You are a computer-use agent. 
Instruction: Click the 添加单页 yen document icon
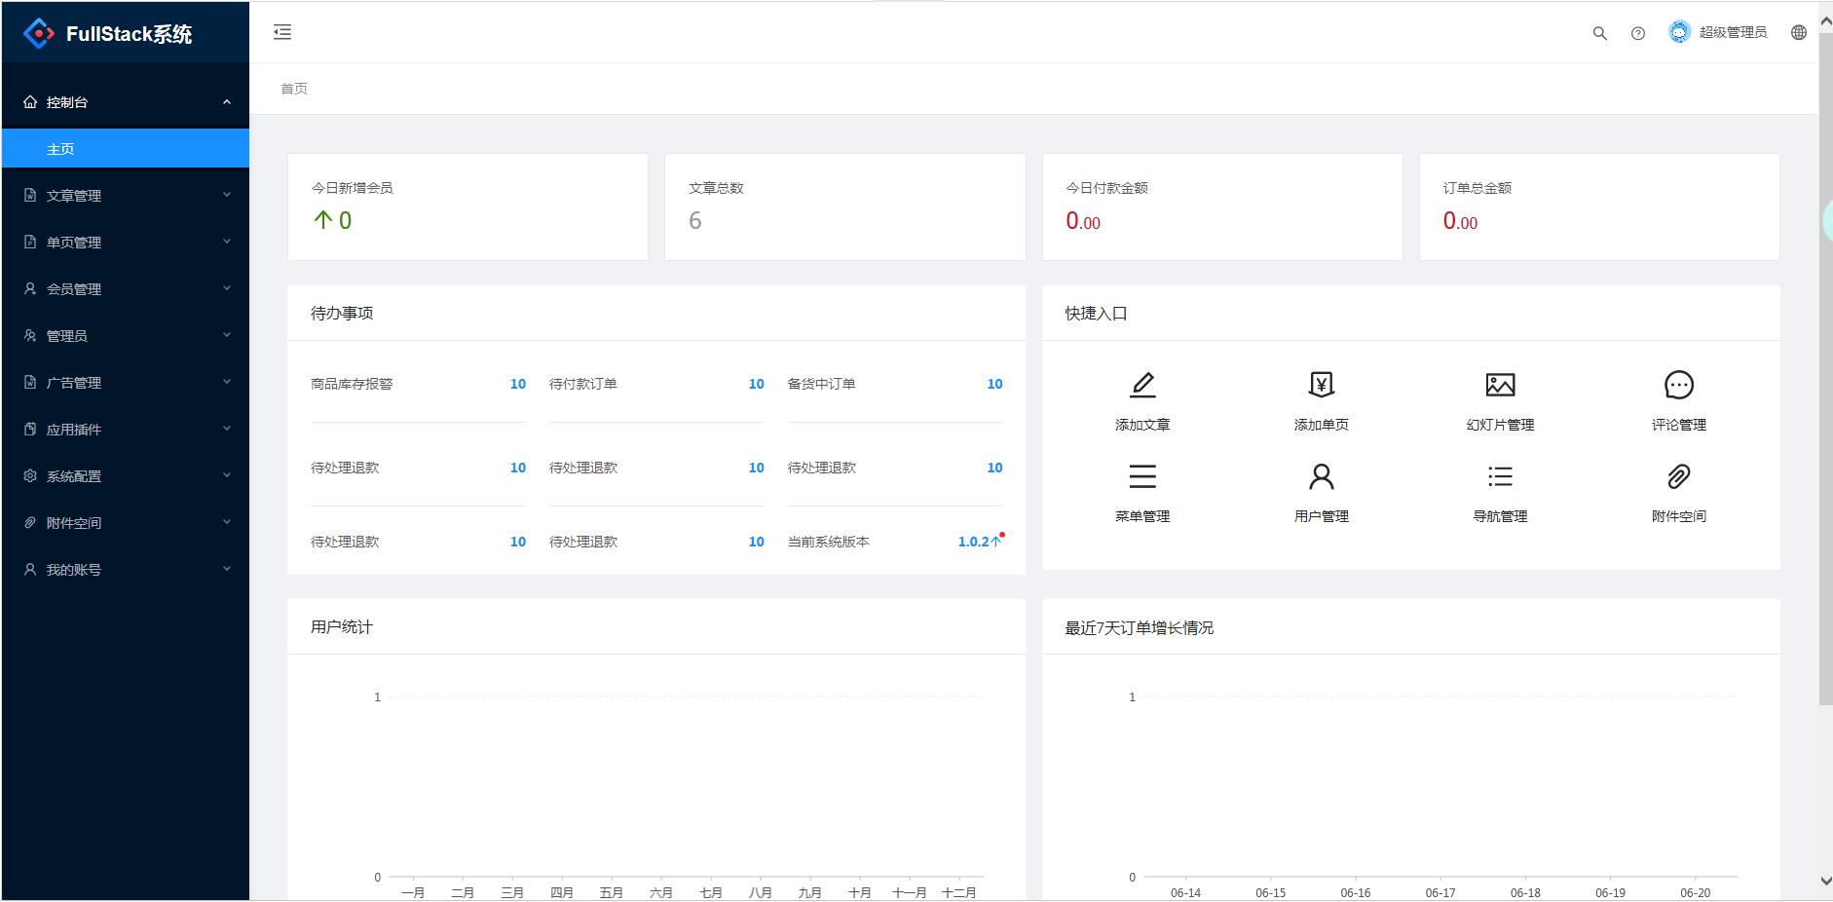(x=1321, y=385)
